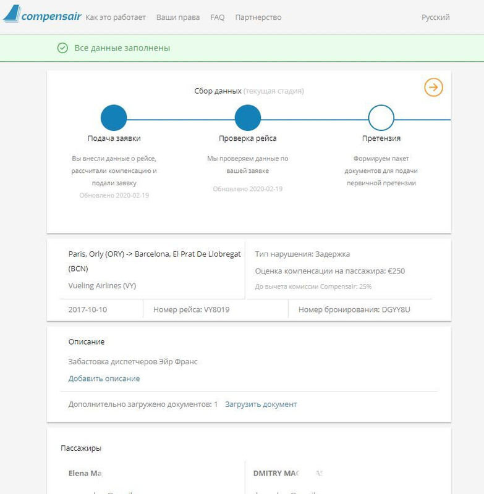Click 'Номер бронирования: DGYY8U' text
Screen dimensions: 484x494
point(354,310)
